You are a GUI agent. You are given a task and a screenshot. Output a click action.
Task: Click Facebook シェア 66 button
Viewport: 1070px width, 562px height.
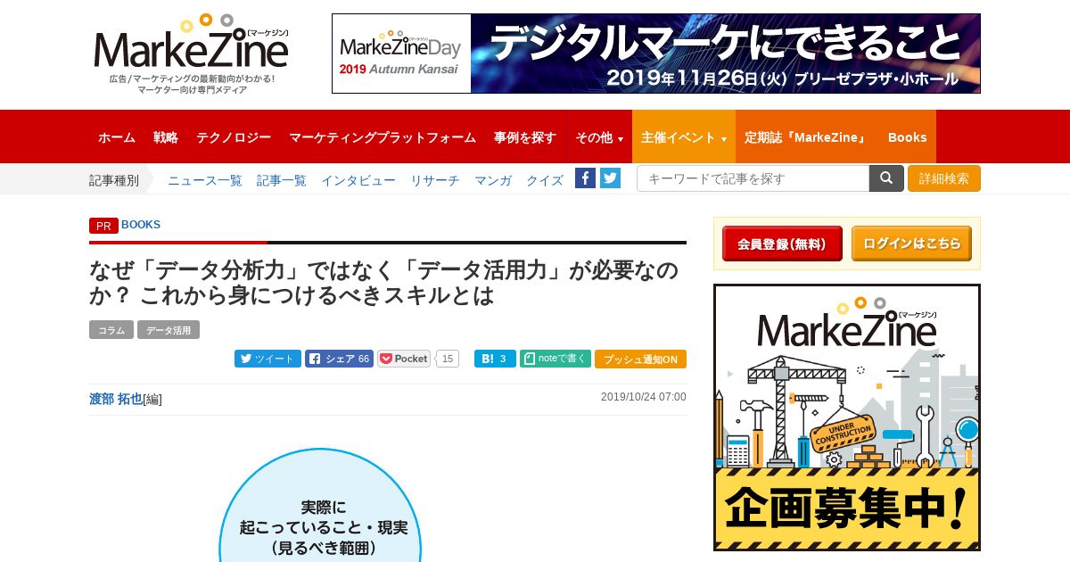pyautogui.click(x=339, y=359)
